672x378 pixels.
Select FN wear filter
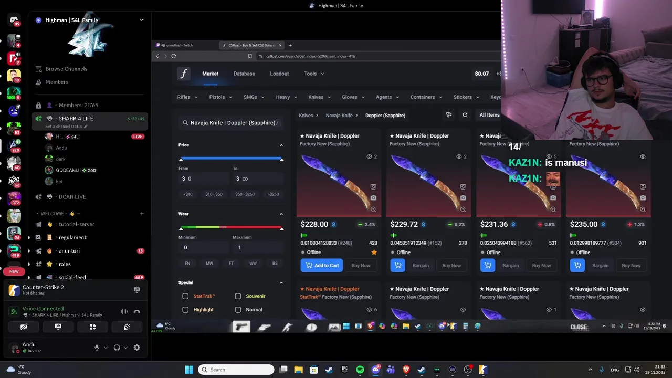click(187, 263)
